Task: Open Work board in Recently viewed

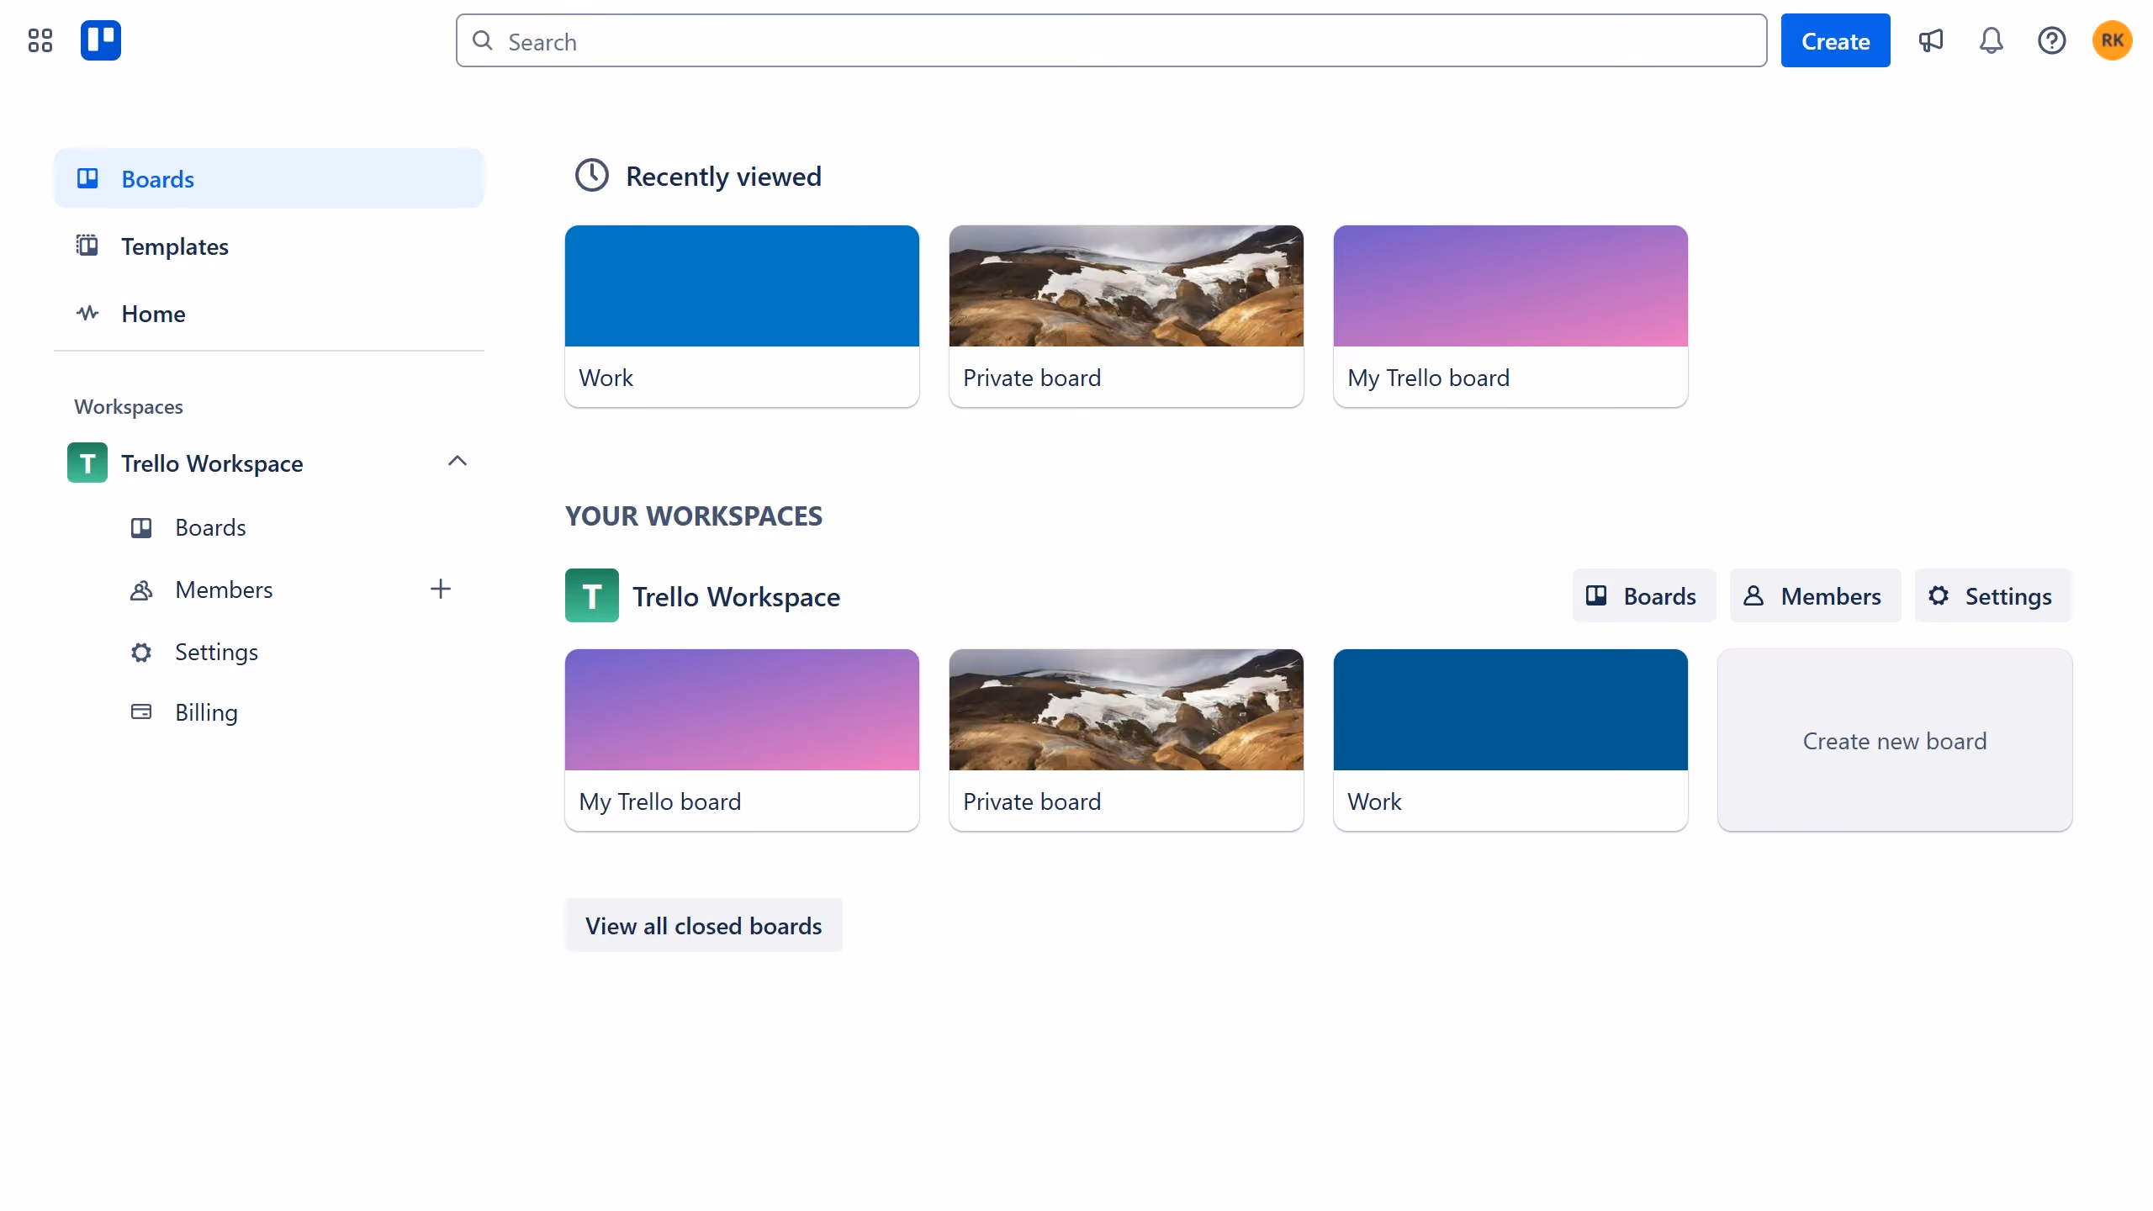Action: [742, 316]
